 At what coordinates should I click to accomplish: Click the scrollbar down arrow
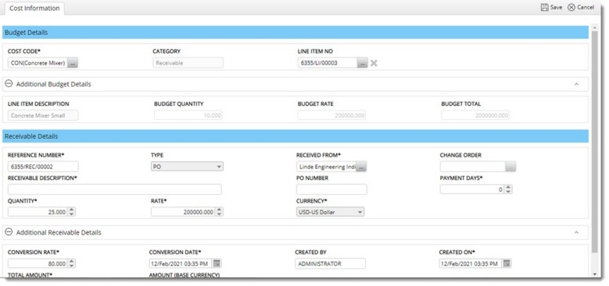(595, 274)
